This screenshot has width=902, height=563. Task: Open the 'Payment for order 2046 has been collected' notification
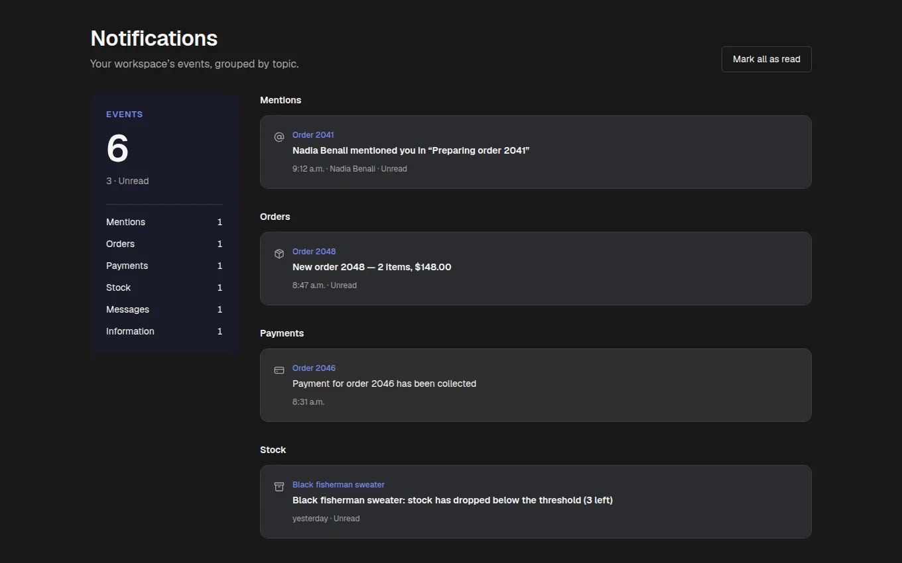coord(384,384)
